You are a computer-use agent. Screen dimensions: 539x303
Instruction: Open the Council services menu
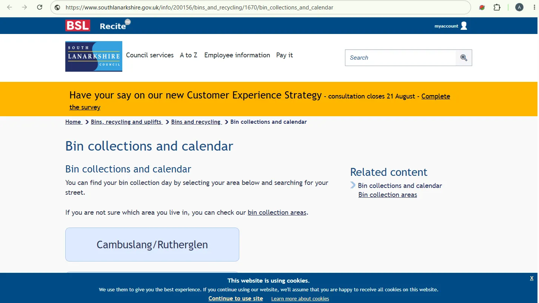150,55
